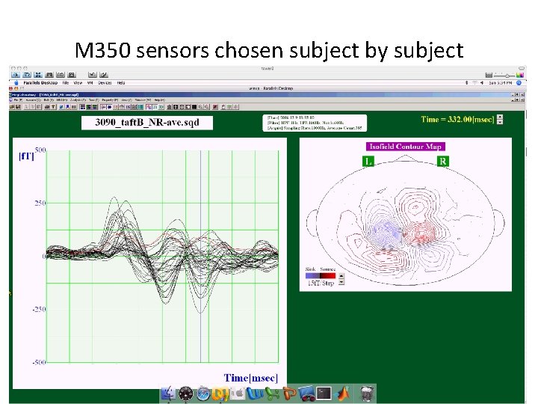Open the Apple menu

pos(16,83)
